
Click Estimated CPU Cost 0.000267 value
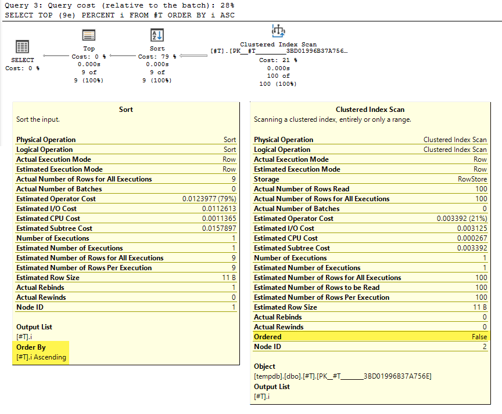click(x=472, y=238)
